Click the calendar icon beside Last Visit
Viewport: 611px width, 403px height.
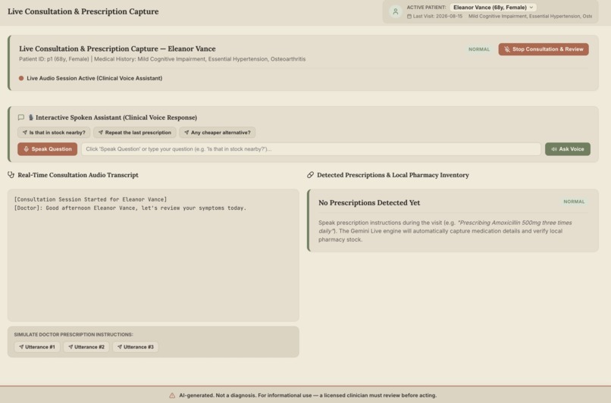[409, 17]
